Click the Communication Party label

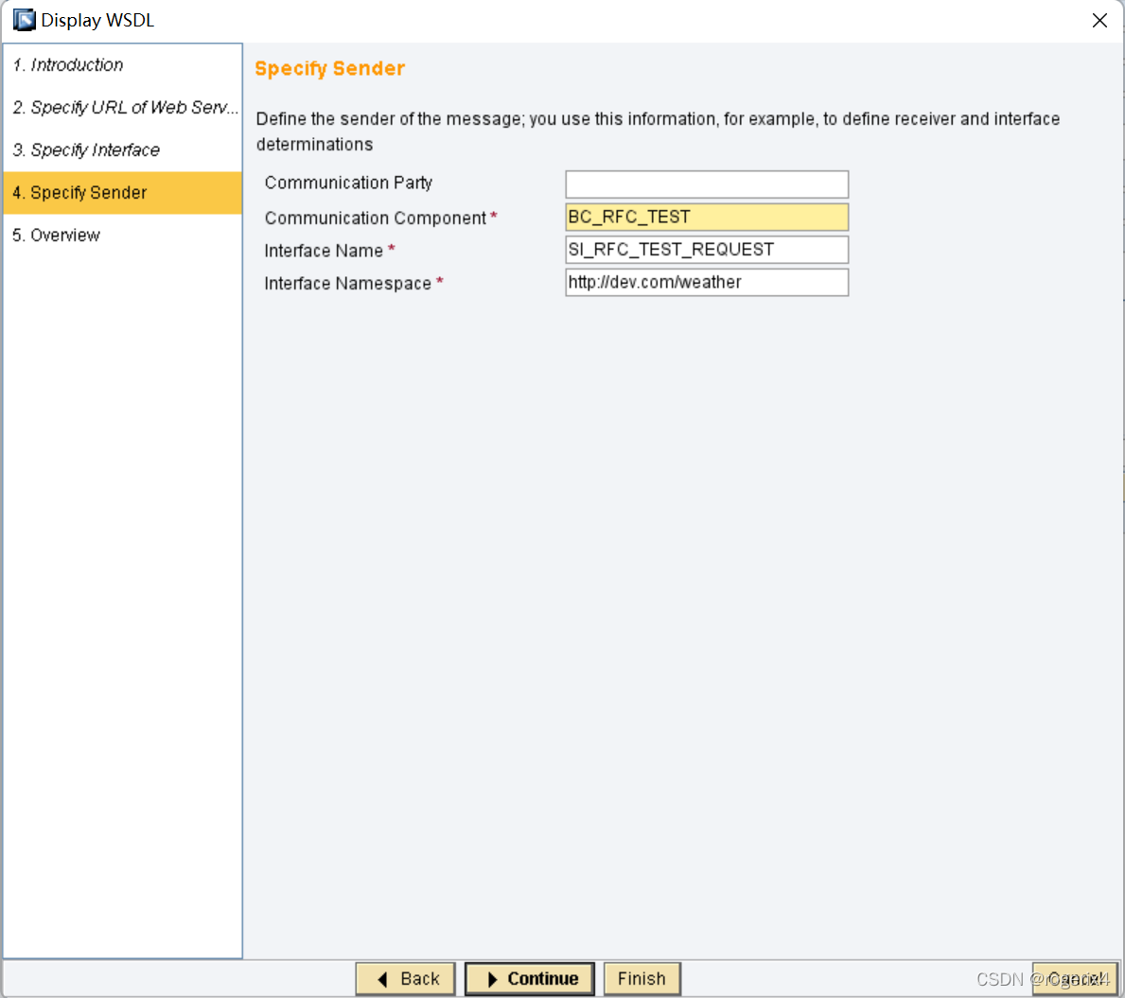tap(348, 183)
